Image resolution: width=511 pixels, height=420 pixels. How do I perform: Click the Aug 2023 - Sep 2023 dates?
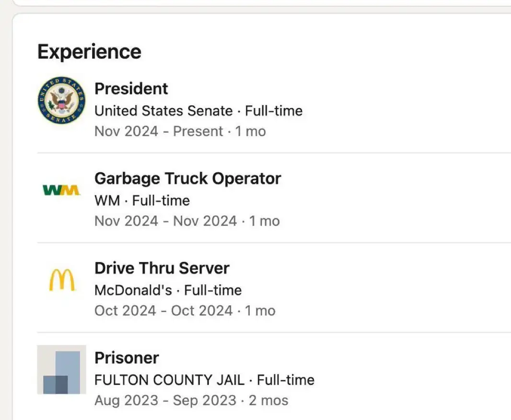pyautogui.click(x=165, y=400)
